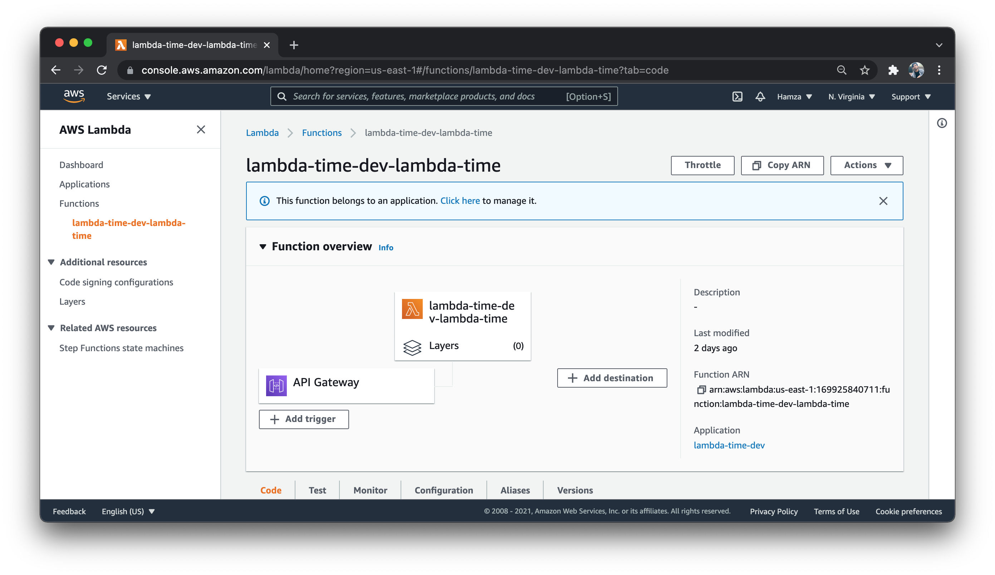Collapse the Function overview section
Viewport: 995px width, 575px height.
(263, 247)
